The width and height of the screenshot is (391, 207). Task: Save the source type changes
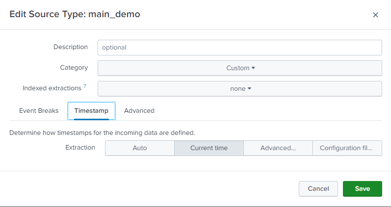click(362, 189)
